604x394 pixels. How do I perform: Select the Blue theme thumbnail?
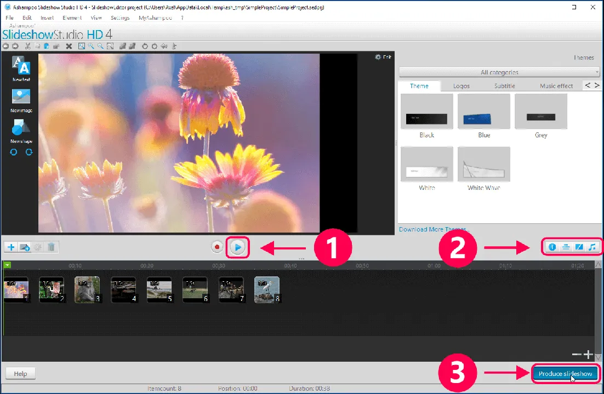484,111
